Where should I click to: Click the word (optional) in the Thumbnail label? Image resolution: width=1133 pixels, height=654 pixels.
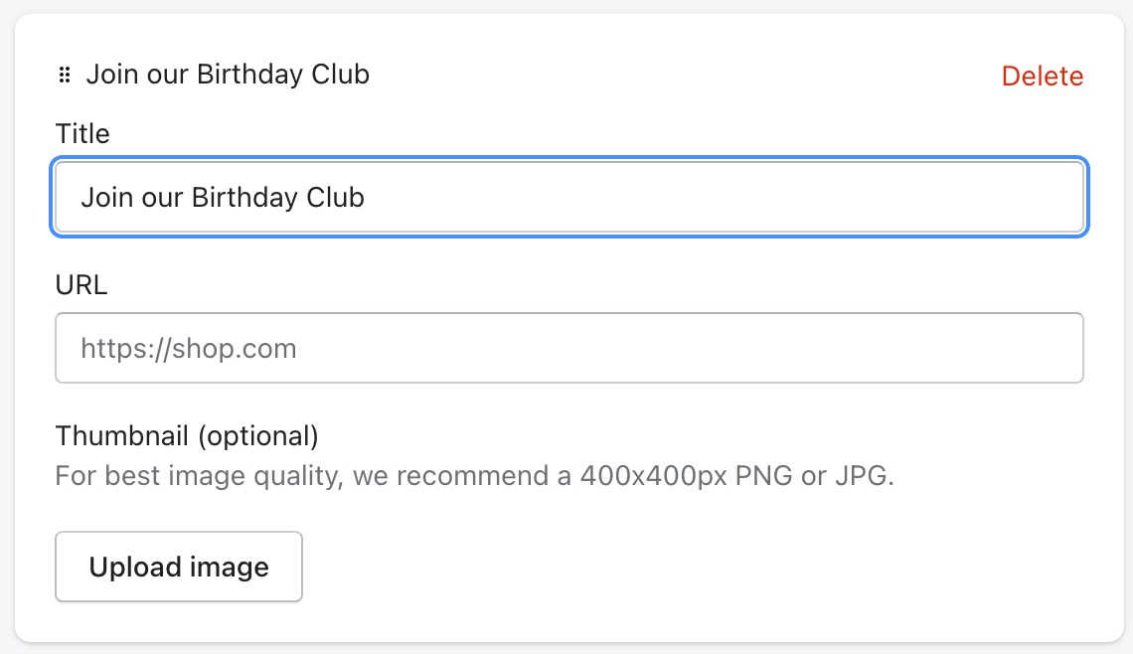[x=258, y=435]
